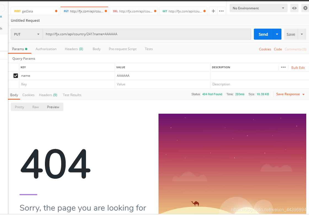This screenshot has width=309, height=215.
Task: Switch to the POST getData request tab
Action: pyautogui.click(x=35, y=11)
